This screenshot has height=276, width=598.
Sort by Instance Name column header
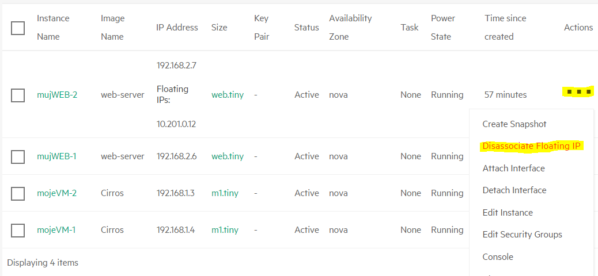pos(53,28)
